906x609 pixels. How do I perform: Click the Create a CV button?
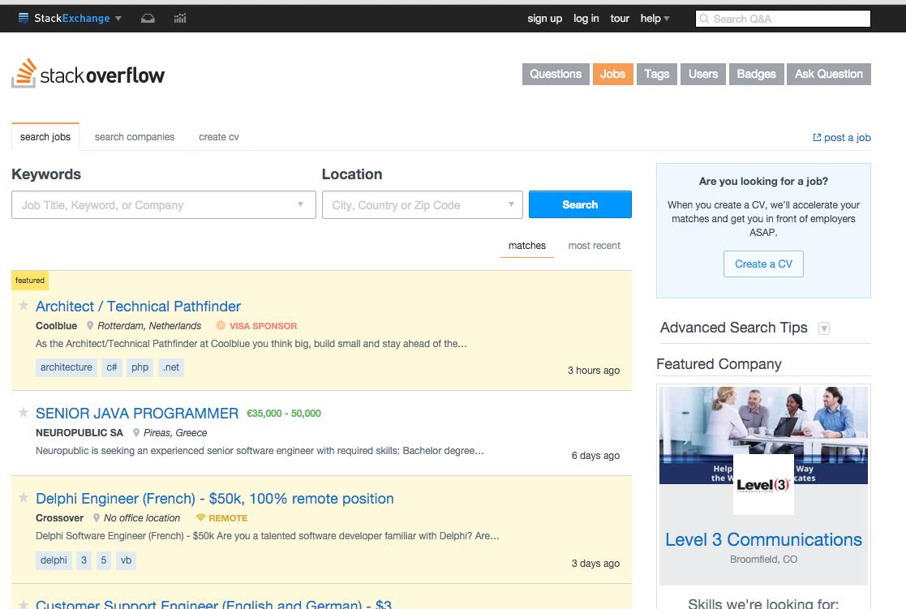coord(763,264)
